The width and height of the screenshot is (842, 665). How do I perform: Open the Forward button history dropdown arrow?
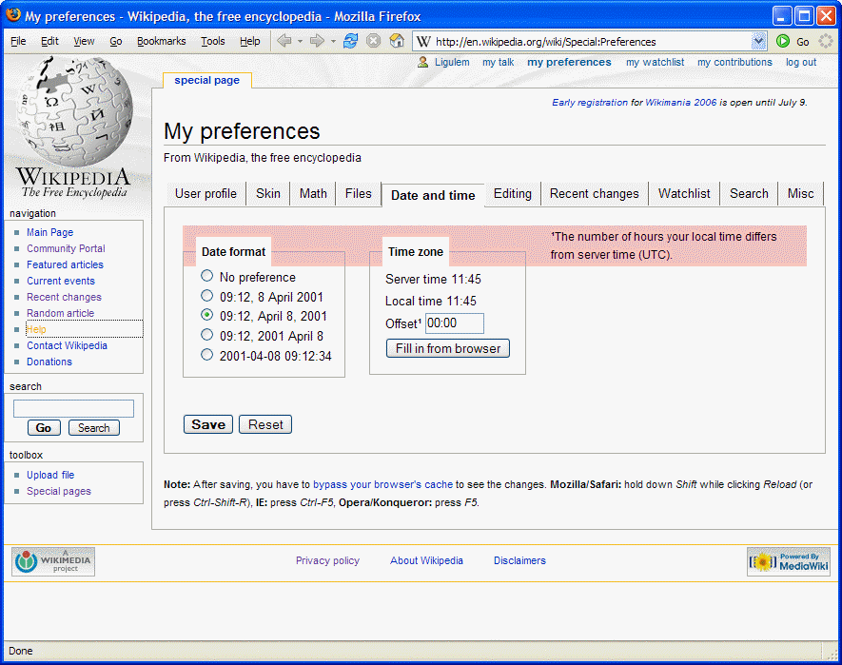(x=334, y=41)
